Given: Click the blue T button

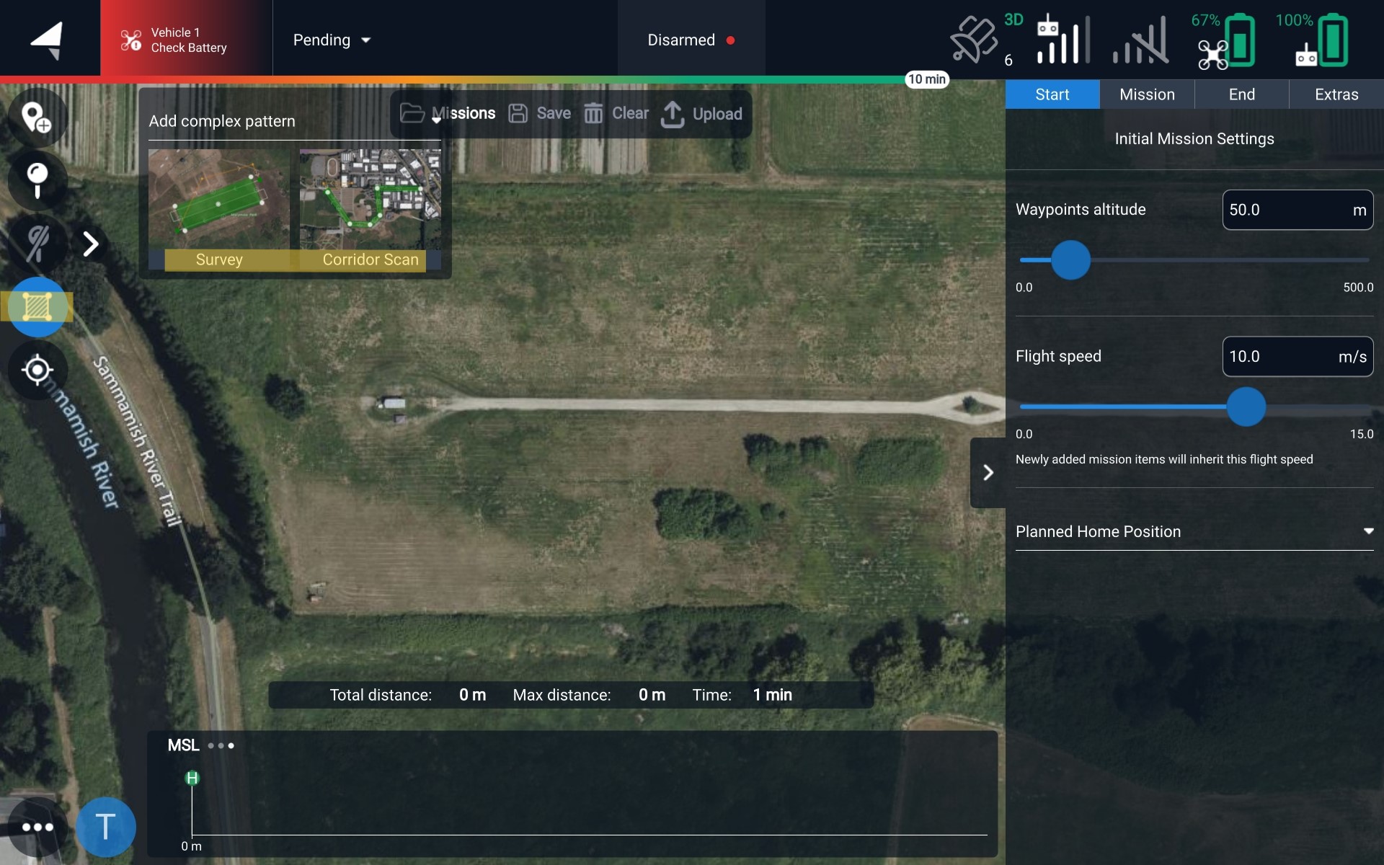Looking at the screenshot, I should (105, 827).
